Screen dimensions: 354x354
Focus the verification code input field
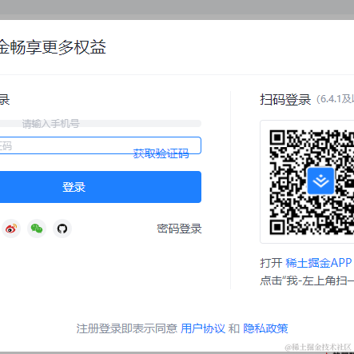click(101, 145)
